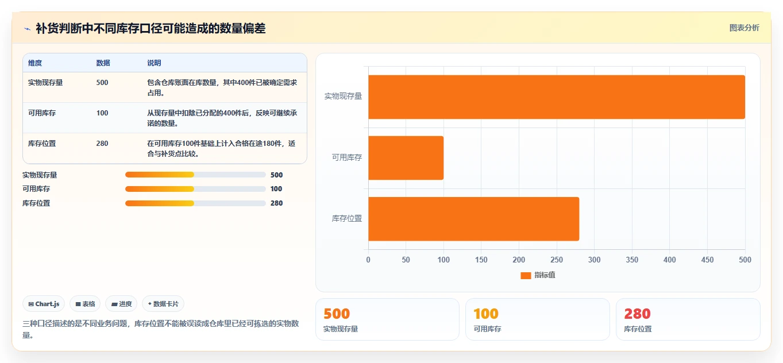The width and height of the screenshot is (783, 363).
Task: Click the 实物现存量 bar in the chart
Action: tap(557, 97)
